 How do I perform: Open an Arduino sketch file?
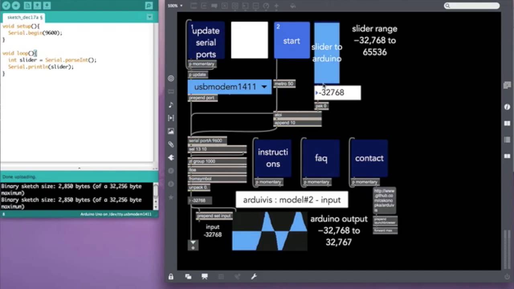(37, 5)
